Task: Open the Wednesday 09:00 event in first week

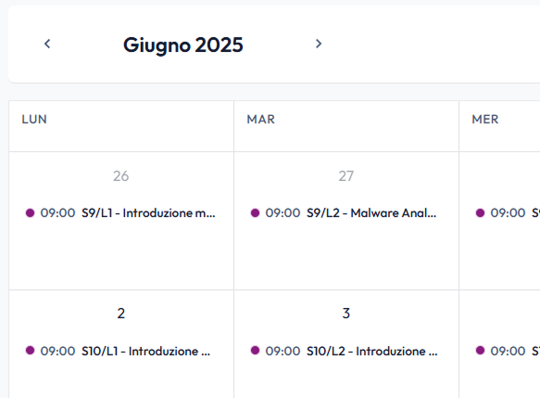Action: 507,212
